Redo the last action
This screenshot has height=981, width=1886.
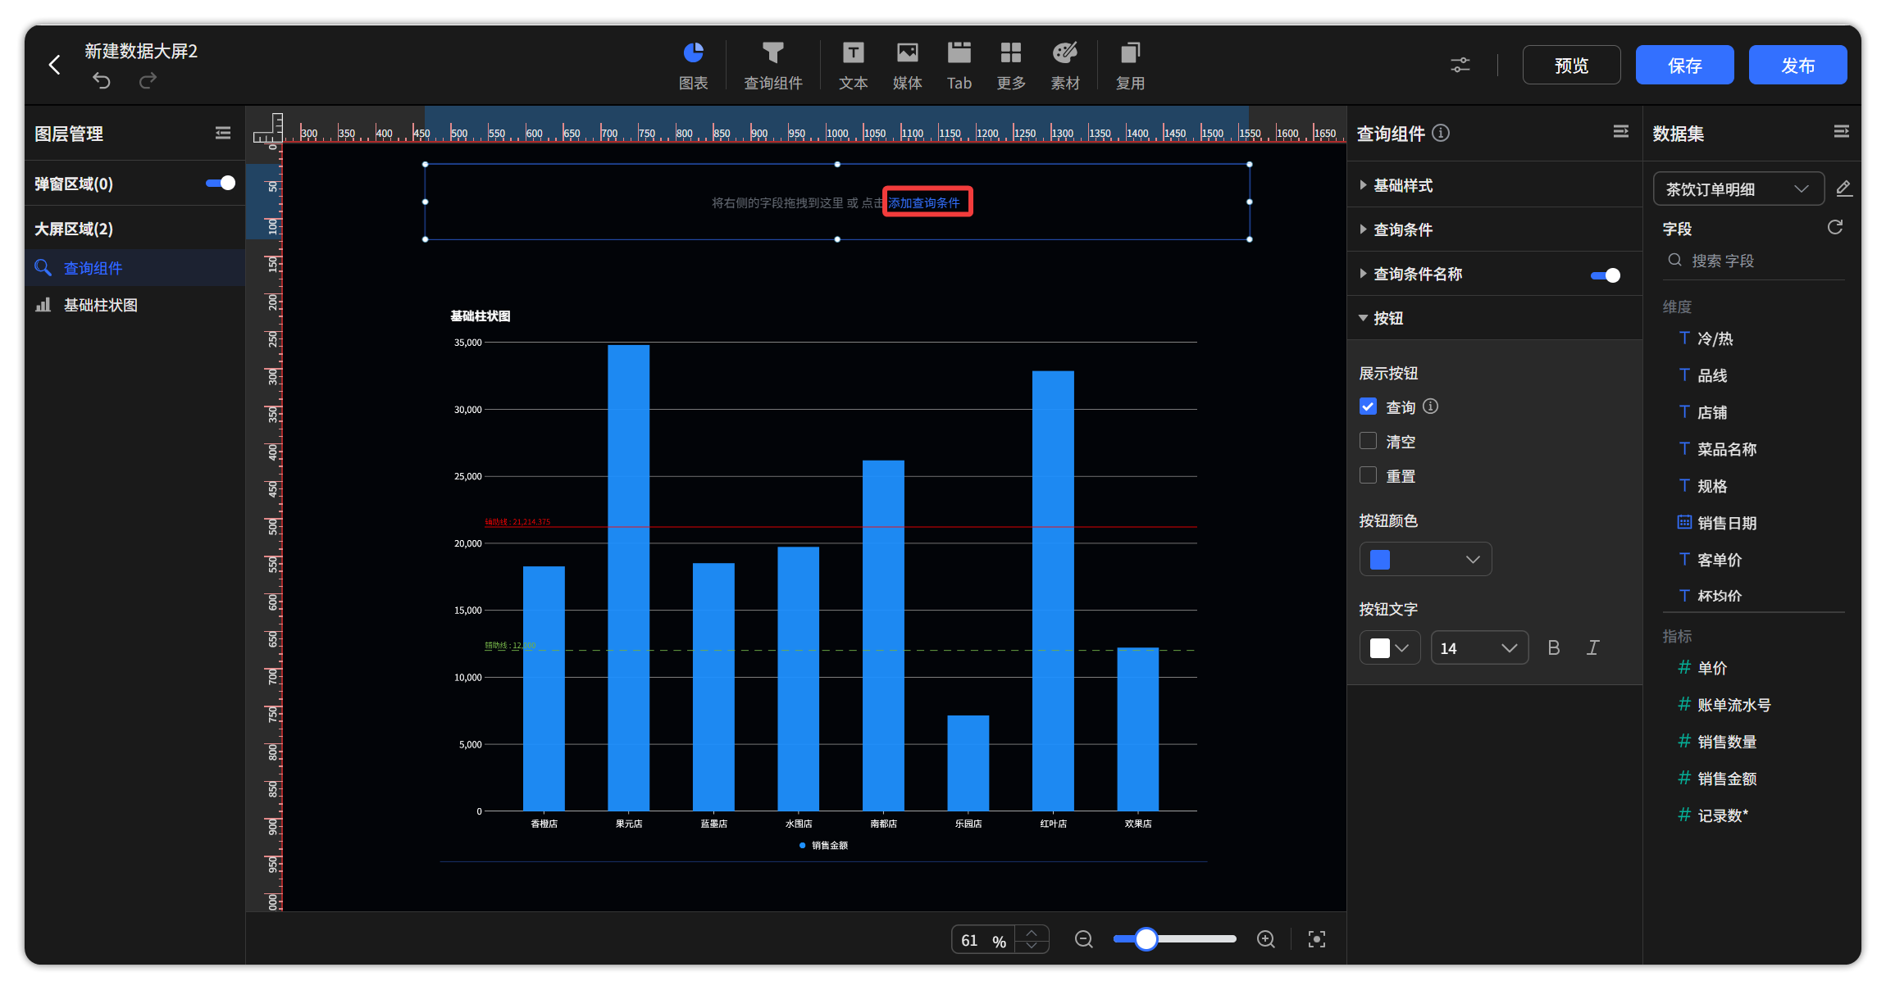(148, 80)
